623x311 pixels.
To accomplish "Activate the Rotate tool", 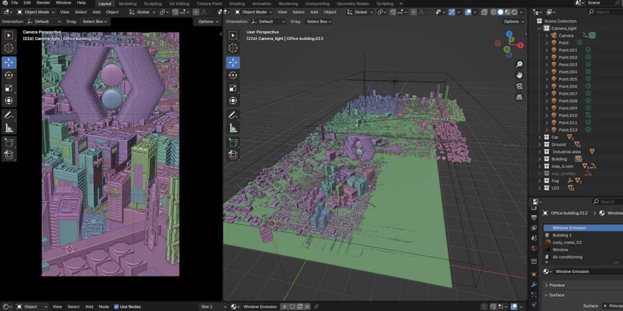I will 8,75.
